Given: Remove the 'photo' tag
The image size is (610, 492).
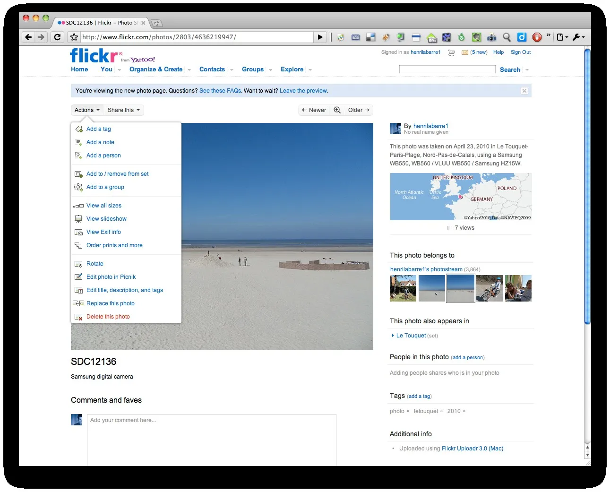Looking at the screenshot, I should pos(408,411).
